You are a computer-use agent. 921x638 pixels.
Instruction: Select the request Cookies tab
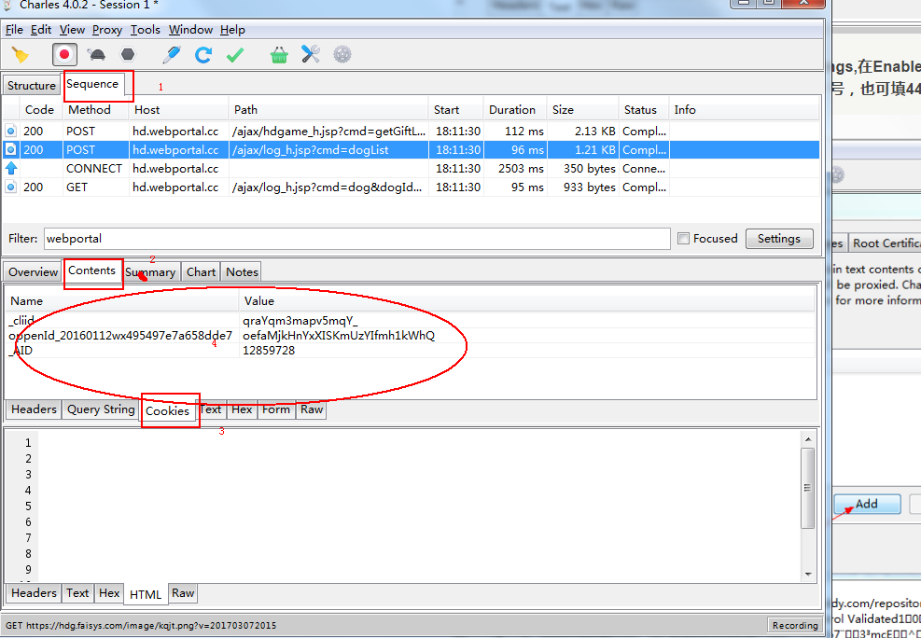[167, 410]
